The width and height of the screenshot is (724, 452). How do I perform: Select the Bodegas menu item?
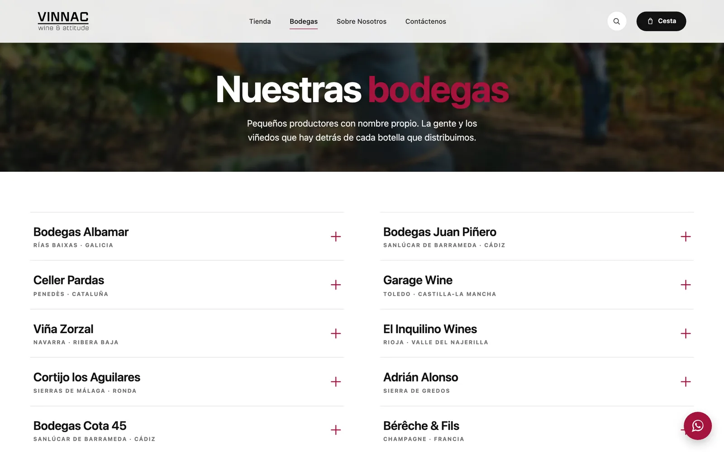click(x=304, y=21)
